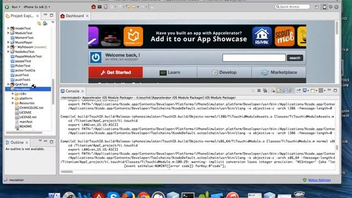Click the first yellow folder icon in toolbar
The image size is (352, 198).
tap(128, 7)
